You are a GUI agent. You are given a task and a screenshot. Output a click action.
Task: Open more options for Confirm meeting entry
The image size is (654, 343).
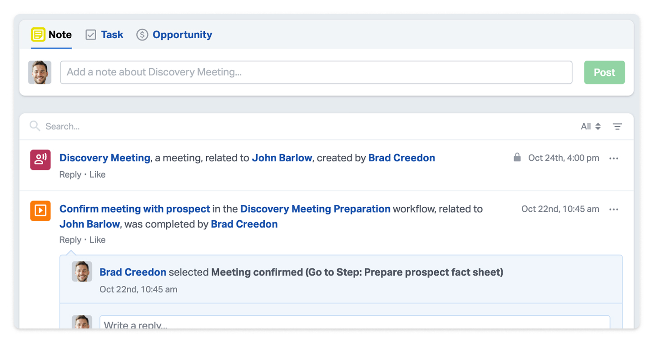[x=614, y=209]
